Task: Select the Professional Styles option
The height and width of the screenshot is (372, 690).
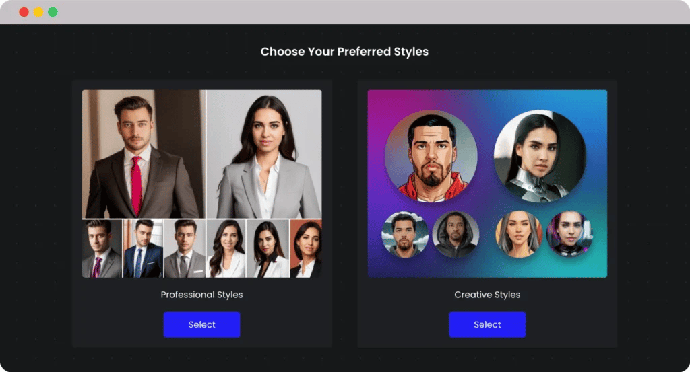Action: tap(201, 324)
